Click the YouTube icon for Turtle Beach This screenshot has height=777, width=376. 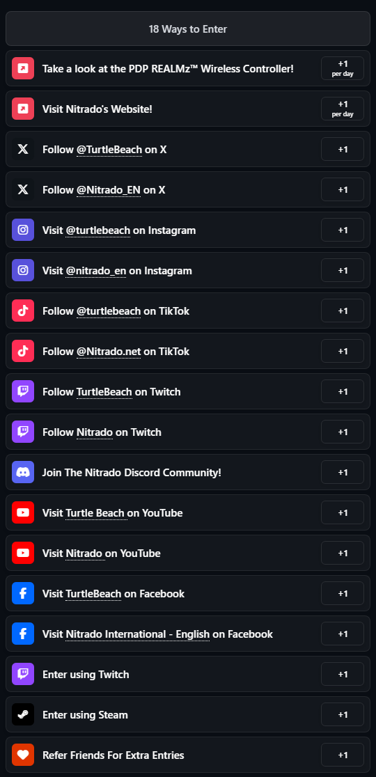tap(23, 513)
